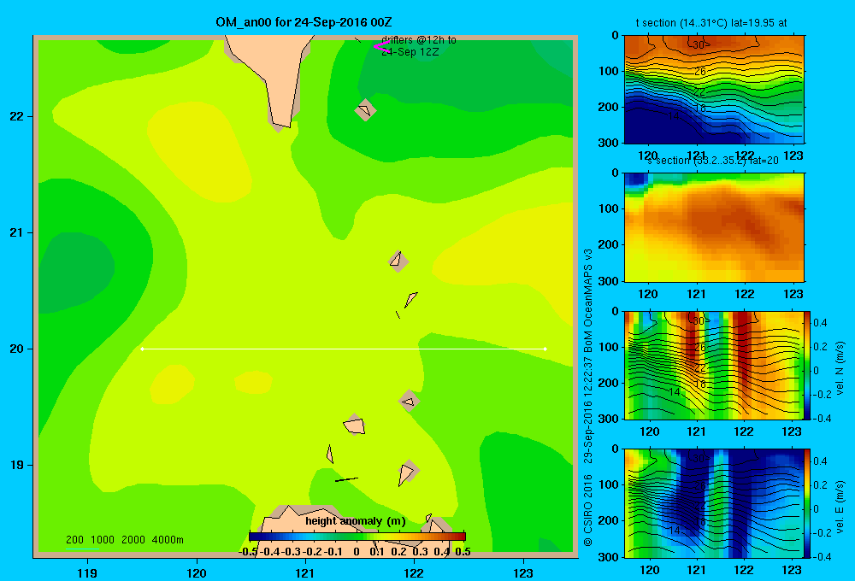Image resolution: width=855 pixels, height=581 pixels.
Task: Click the 'vel. N (m/s)' axis label
Action: pos(840,368)
